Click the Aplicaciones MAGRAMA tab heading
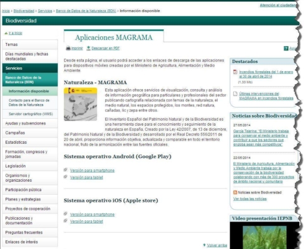Viewport: 308px width, 249px height. [114, 37]
